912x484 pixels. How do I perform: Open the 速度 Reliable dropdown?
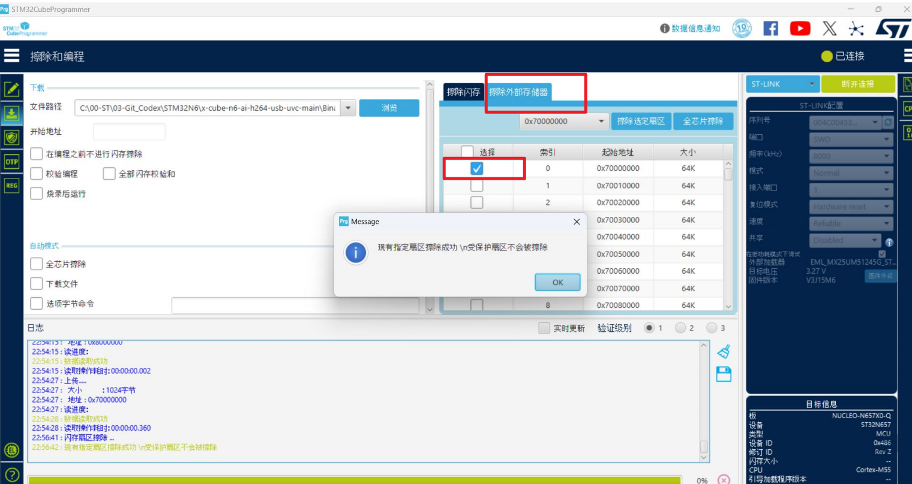coord(851,223)
